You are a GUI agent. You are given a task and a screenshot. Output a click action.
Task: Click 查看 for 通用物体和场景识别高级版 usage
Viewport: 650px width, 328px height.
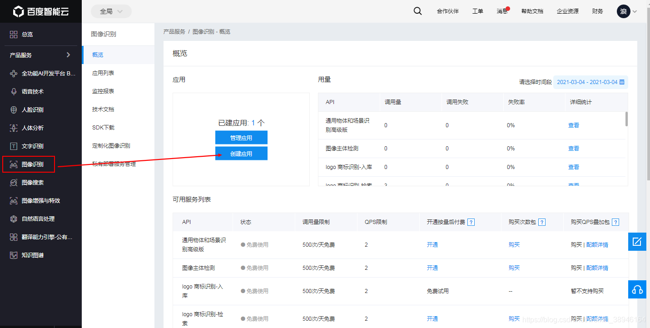[574, 125]
